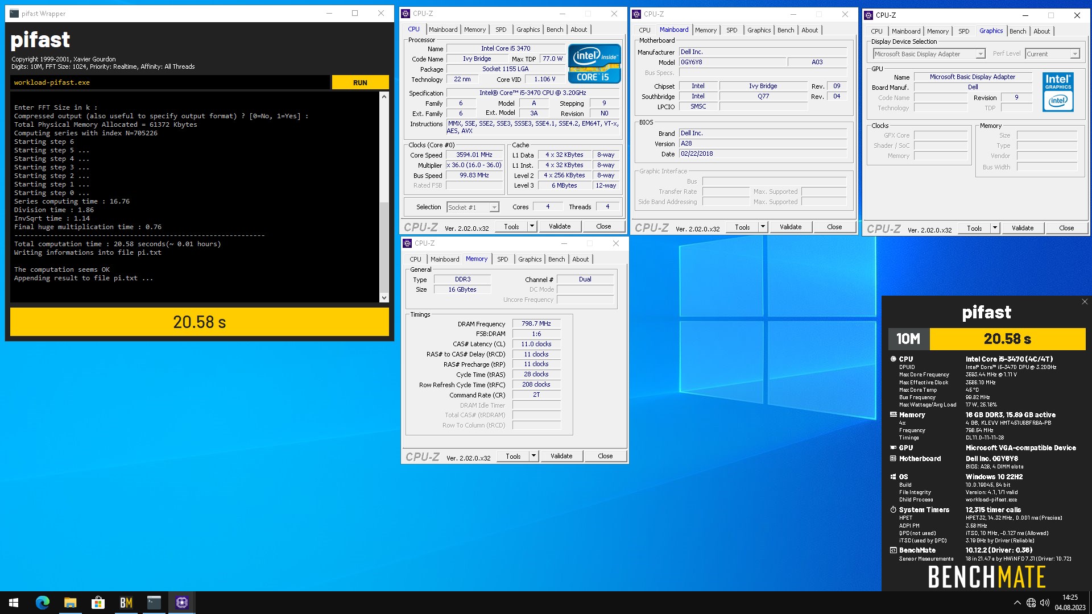This screenshot has height=614, width=1092.
Task: Expand Tools dropdown arrow in Memory window
Action: tap(533, 456)
